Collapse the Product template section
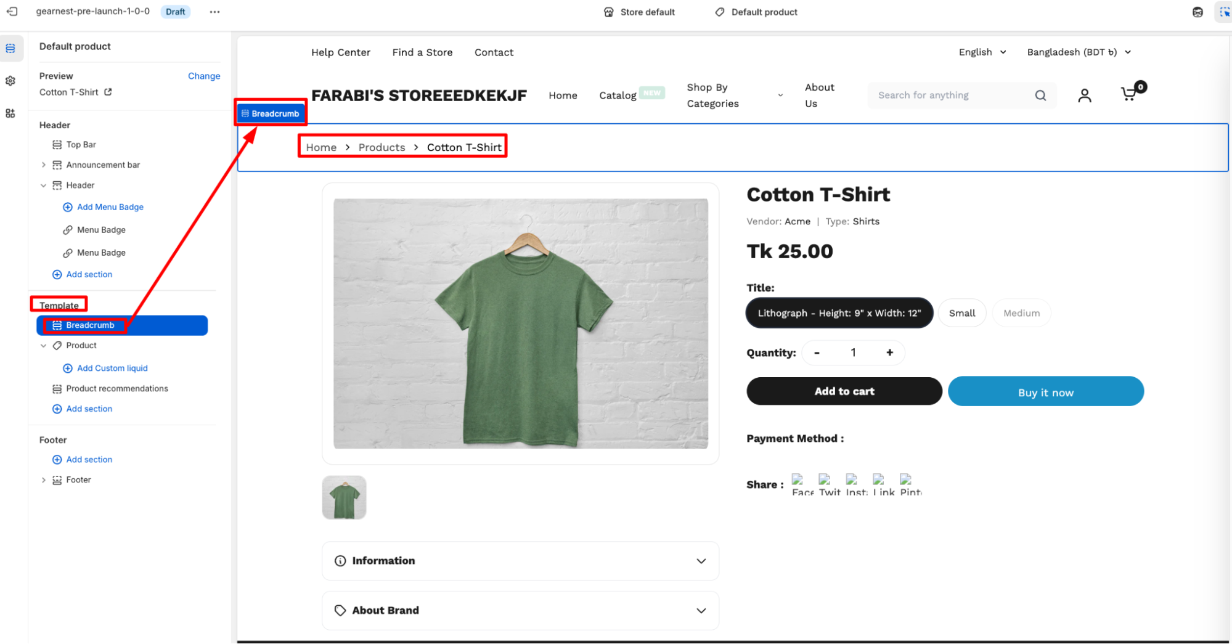This screenshot has width=1232, height=644. [x=43, y=346]
